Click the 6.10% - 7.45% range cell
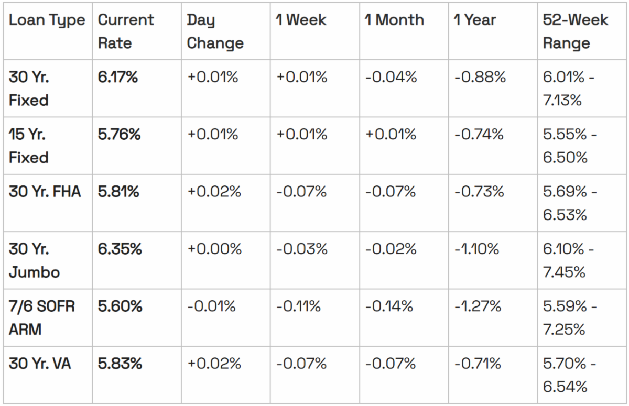 pos(568,260)
